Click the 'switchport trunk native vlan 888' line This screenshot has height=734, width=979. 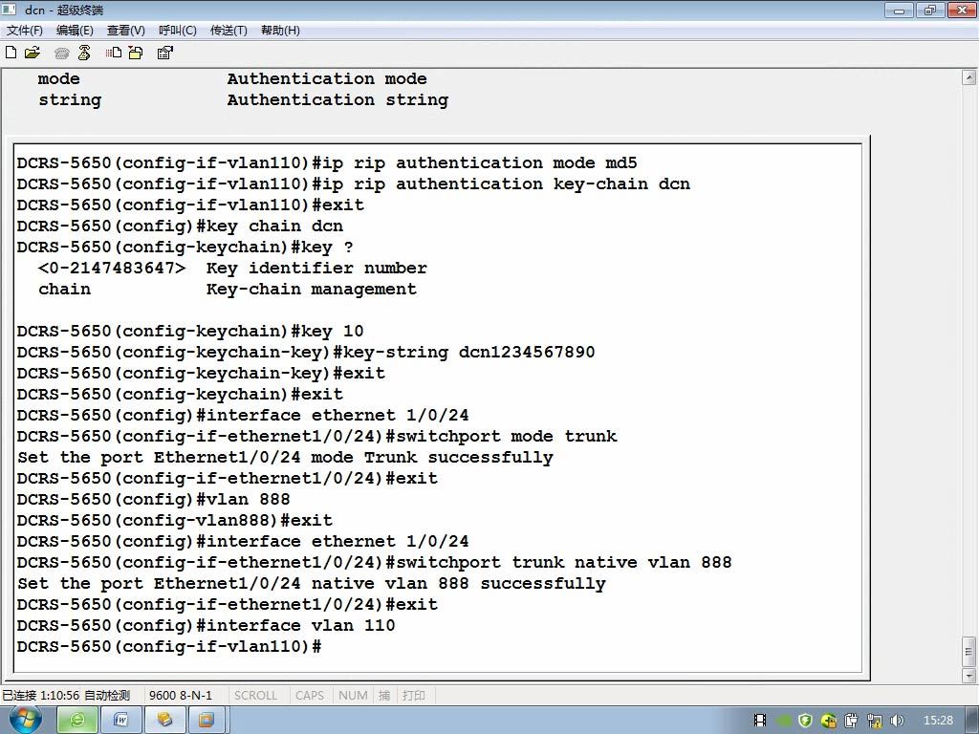click(x=375, y=562)
